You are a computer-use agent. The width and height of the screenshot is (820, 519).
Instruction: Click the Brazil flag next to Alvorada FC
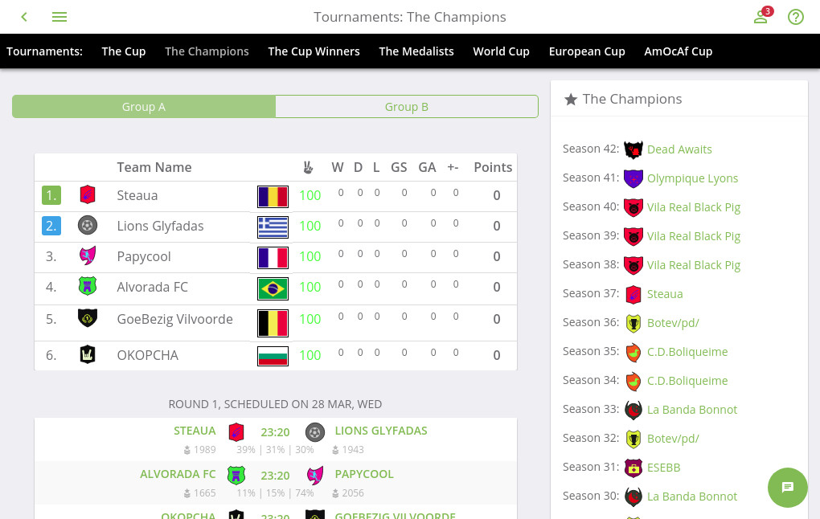(x=273, y=288)
